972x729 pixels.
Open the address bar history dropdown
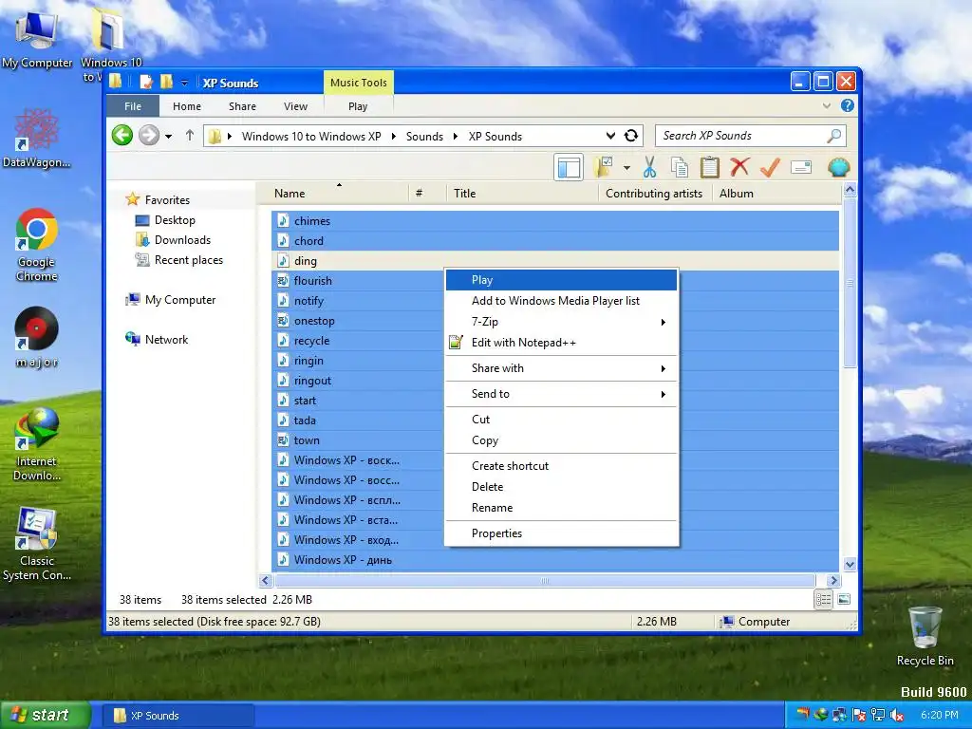point(610,135)
